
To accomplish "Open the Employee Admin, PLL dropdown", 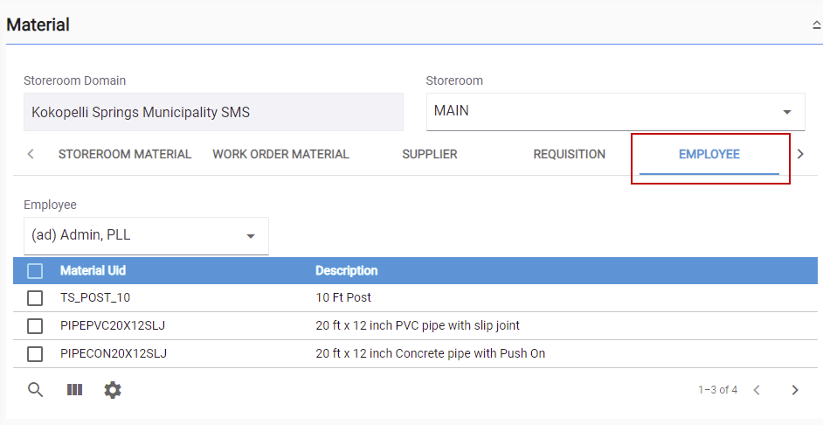I will click(146, 236).
